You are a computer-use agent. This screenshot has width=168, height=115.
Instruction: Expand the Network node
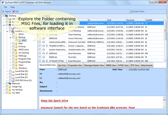[x=4, y=84]
